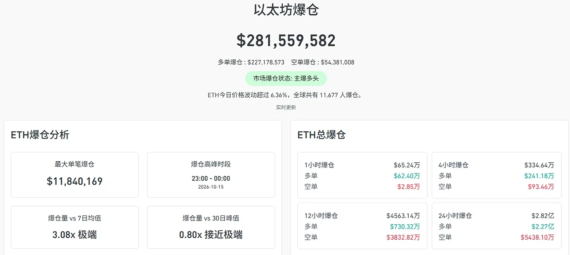Click the 多单 label in the 12小时爆仓 card
This screenshot has width=570, height=255.
[x=311, y=226]
